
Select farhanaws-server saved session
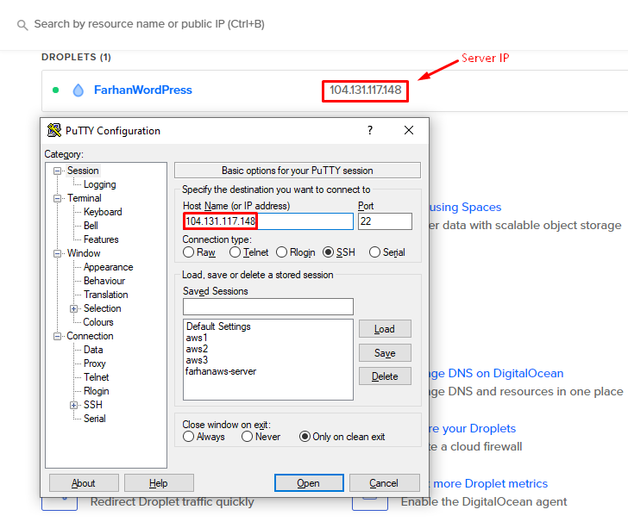click(x=221, y=371)
